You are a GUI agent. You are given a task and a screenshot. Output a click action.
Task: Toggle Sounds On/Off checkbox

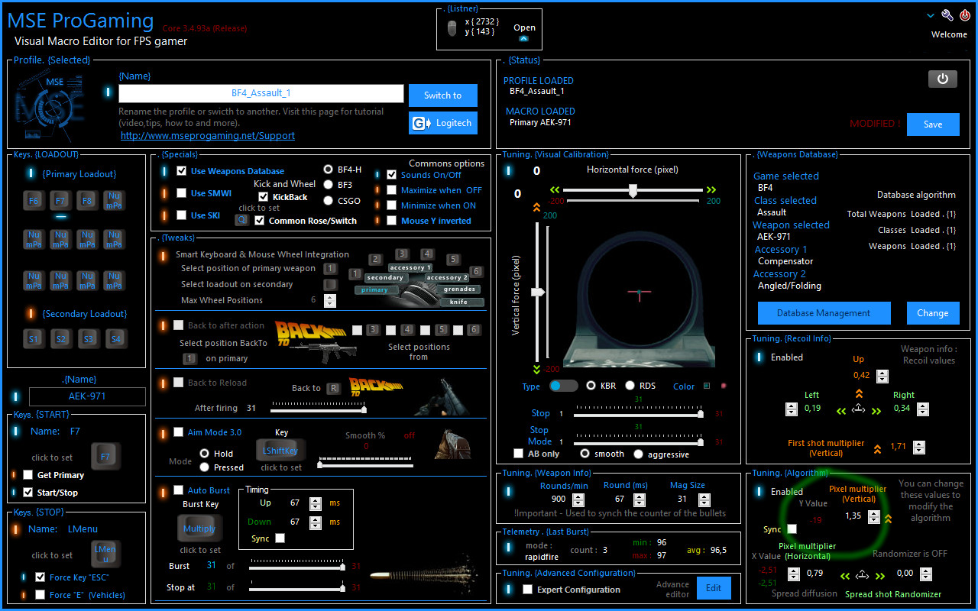tap(392, 175)
